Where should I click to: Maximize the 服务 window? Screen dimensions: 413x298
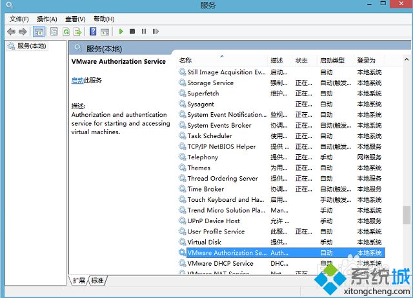383,3
